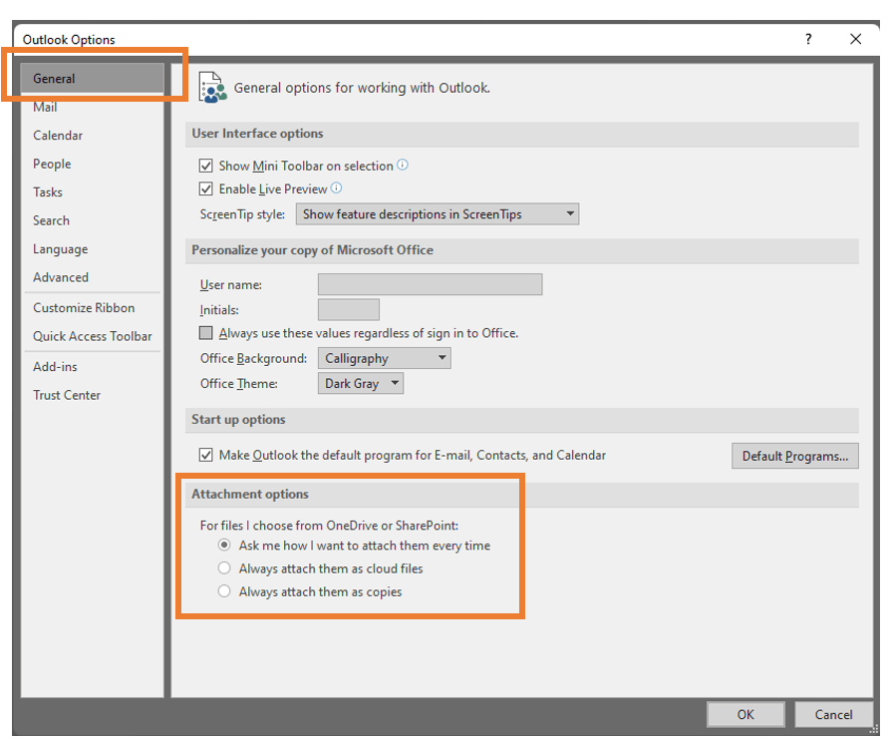Click the Enable Live Preview info icon

[336, 188]
